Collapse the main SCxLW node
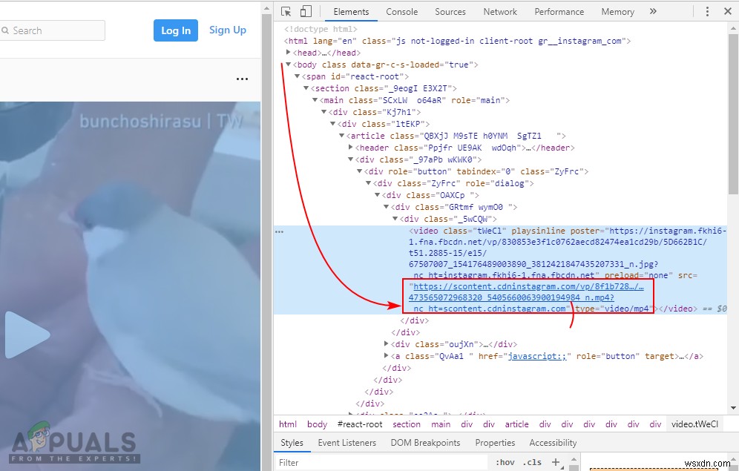Viewport: 739px width, 471px height. click(x=315, y=100)
